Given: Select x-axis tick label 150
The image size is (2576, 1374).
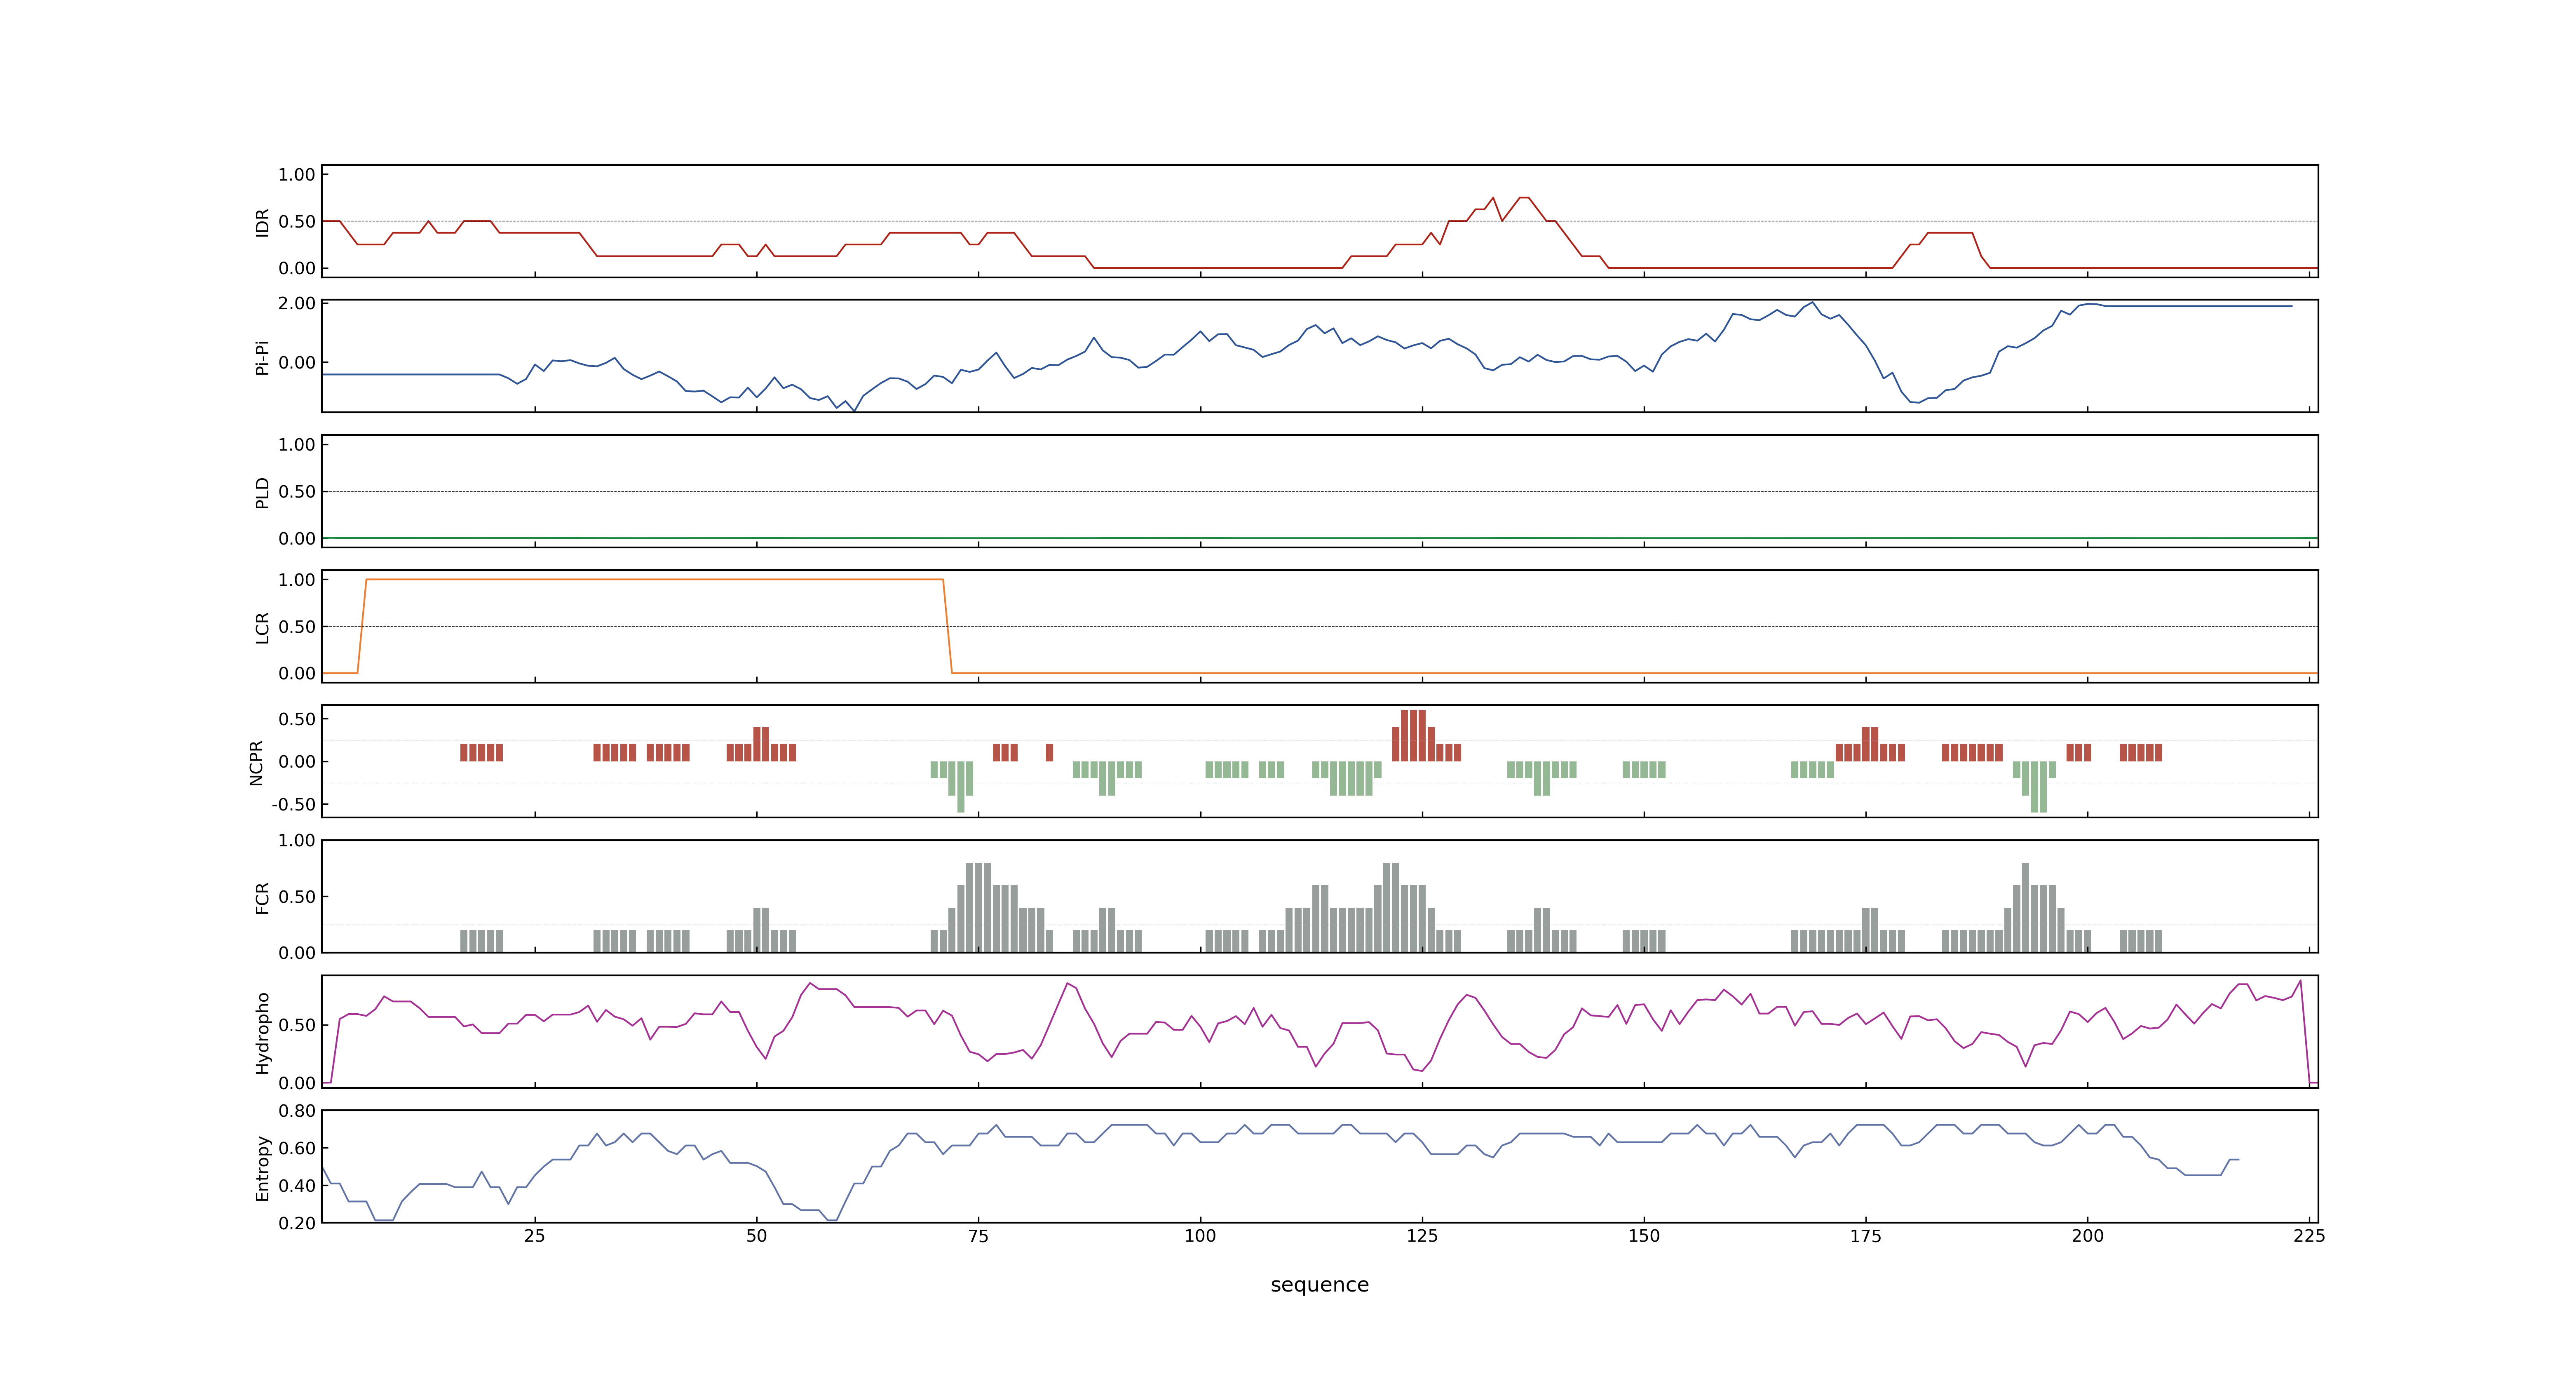Looking at the screenshot, I should pyautogui.click(x=1644, y=1235).
